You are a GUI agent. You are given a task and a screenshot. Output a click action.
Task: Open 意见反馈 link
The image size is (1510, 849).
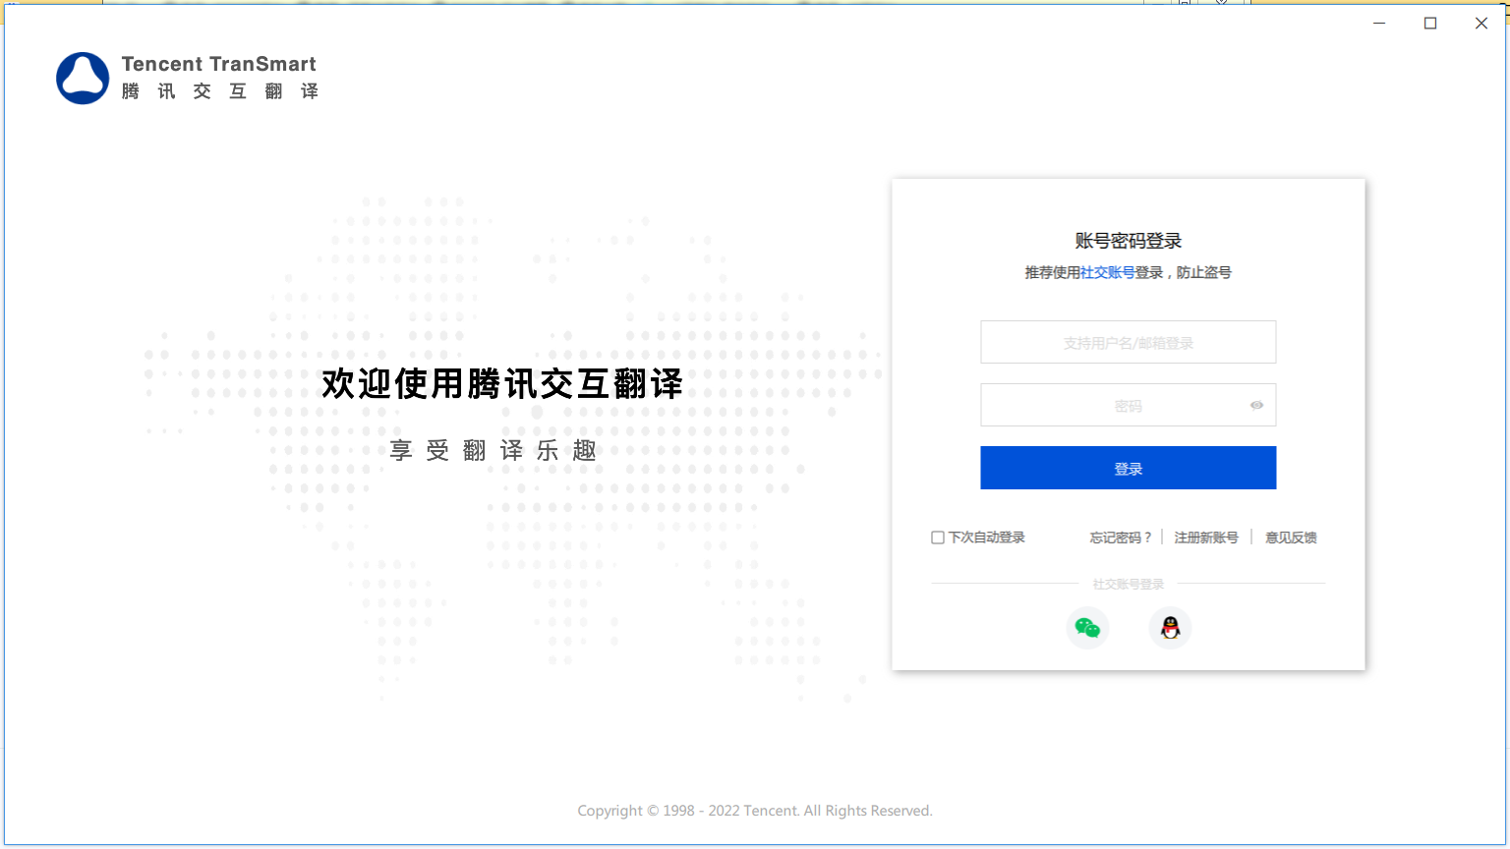[x=1291, y=538]
